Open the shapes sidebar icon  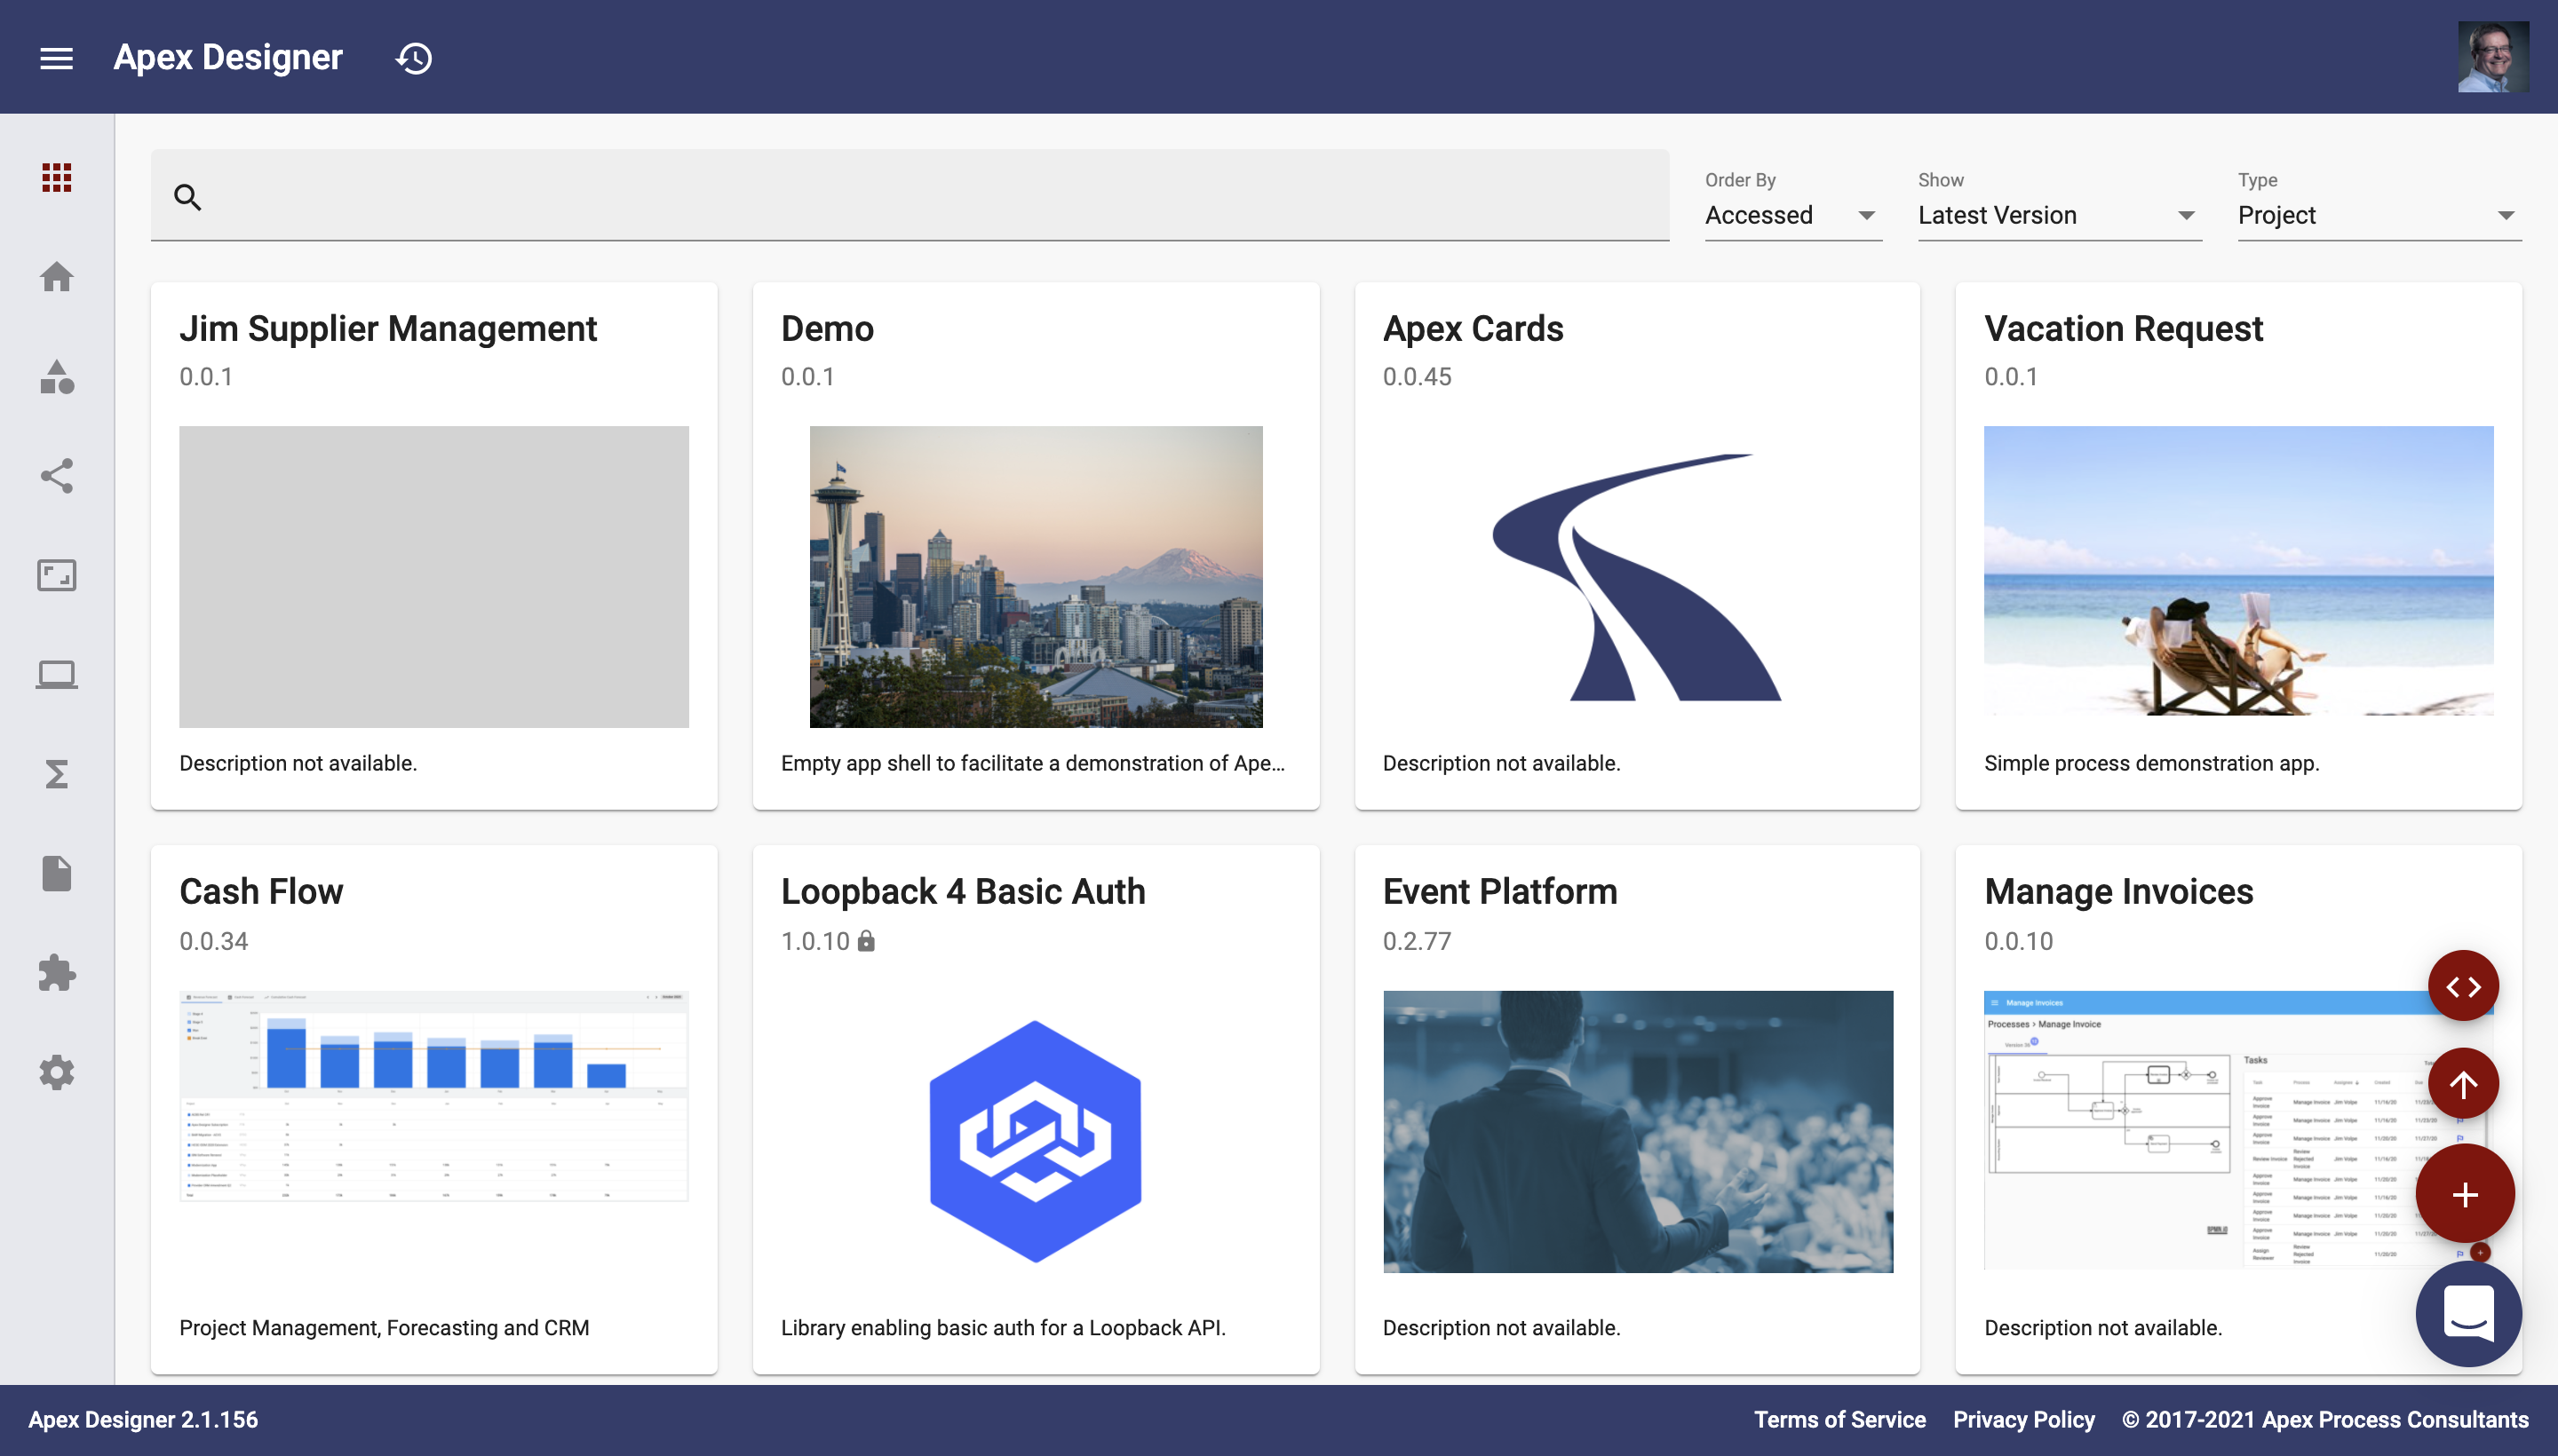[x=56, y=376]
